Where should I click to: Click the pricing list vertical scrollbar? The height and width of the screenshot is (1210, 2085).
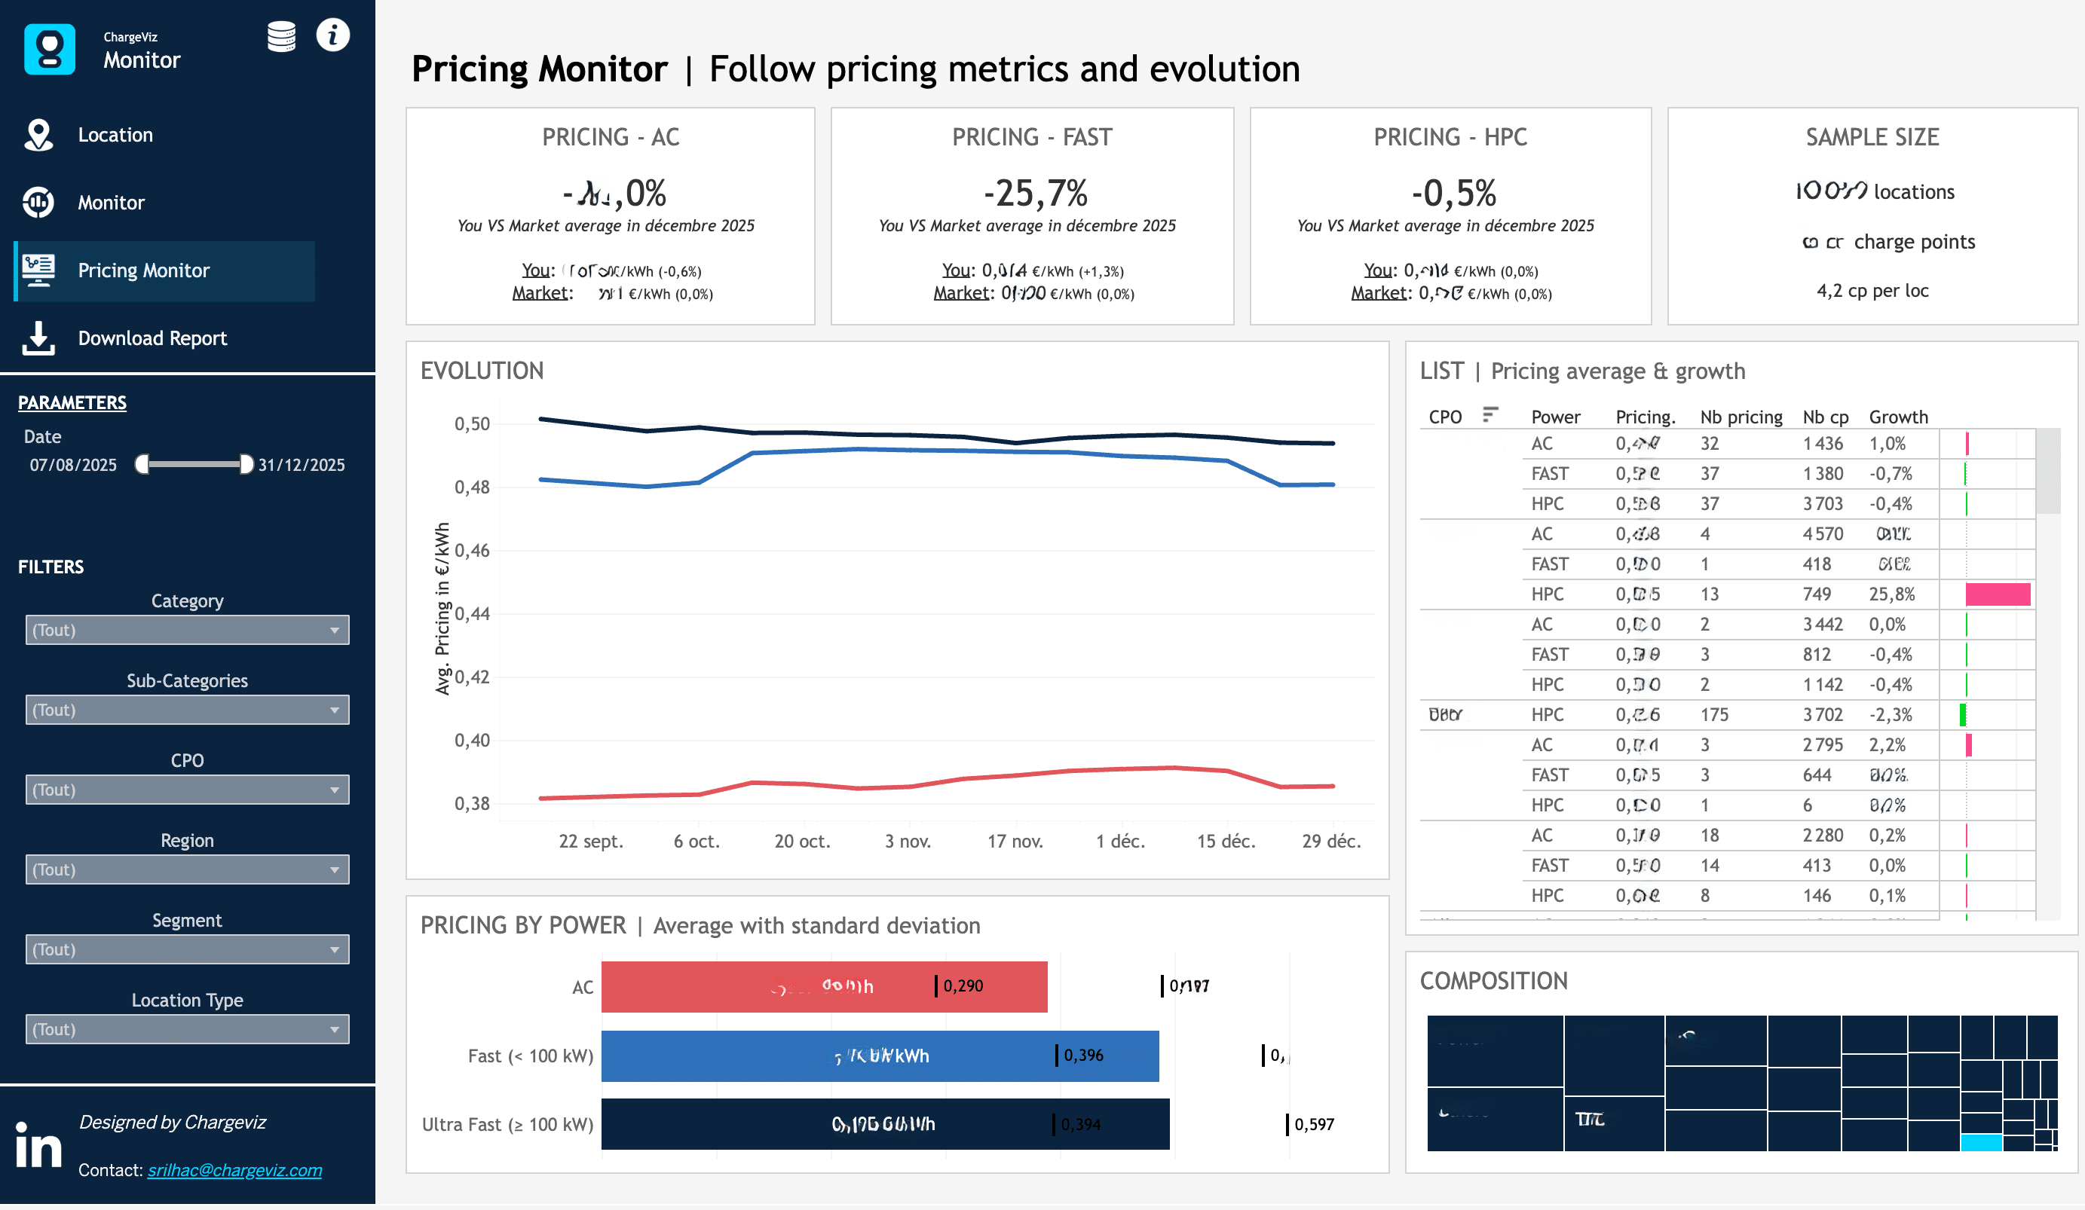tap(2048, 472)
